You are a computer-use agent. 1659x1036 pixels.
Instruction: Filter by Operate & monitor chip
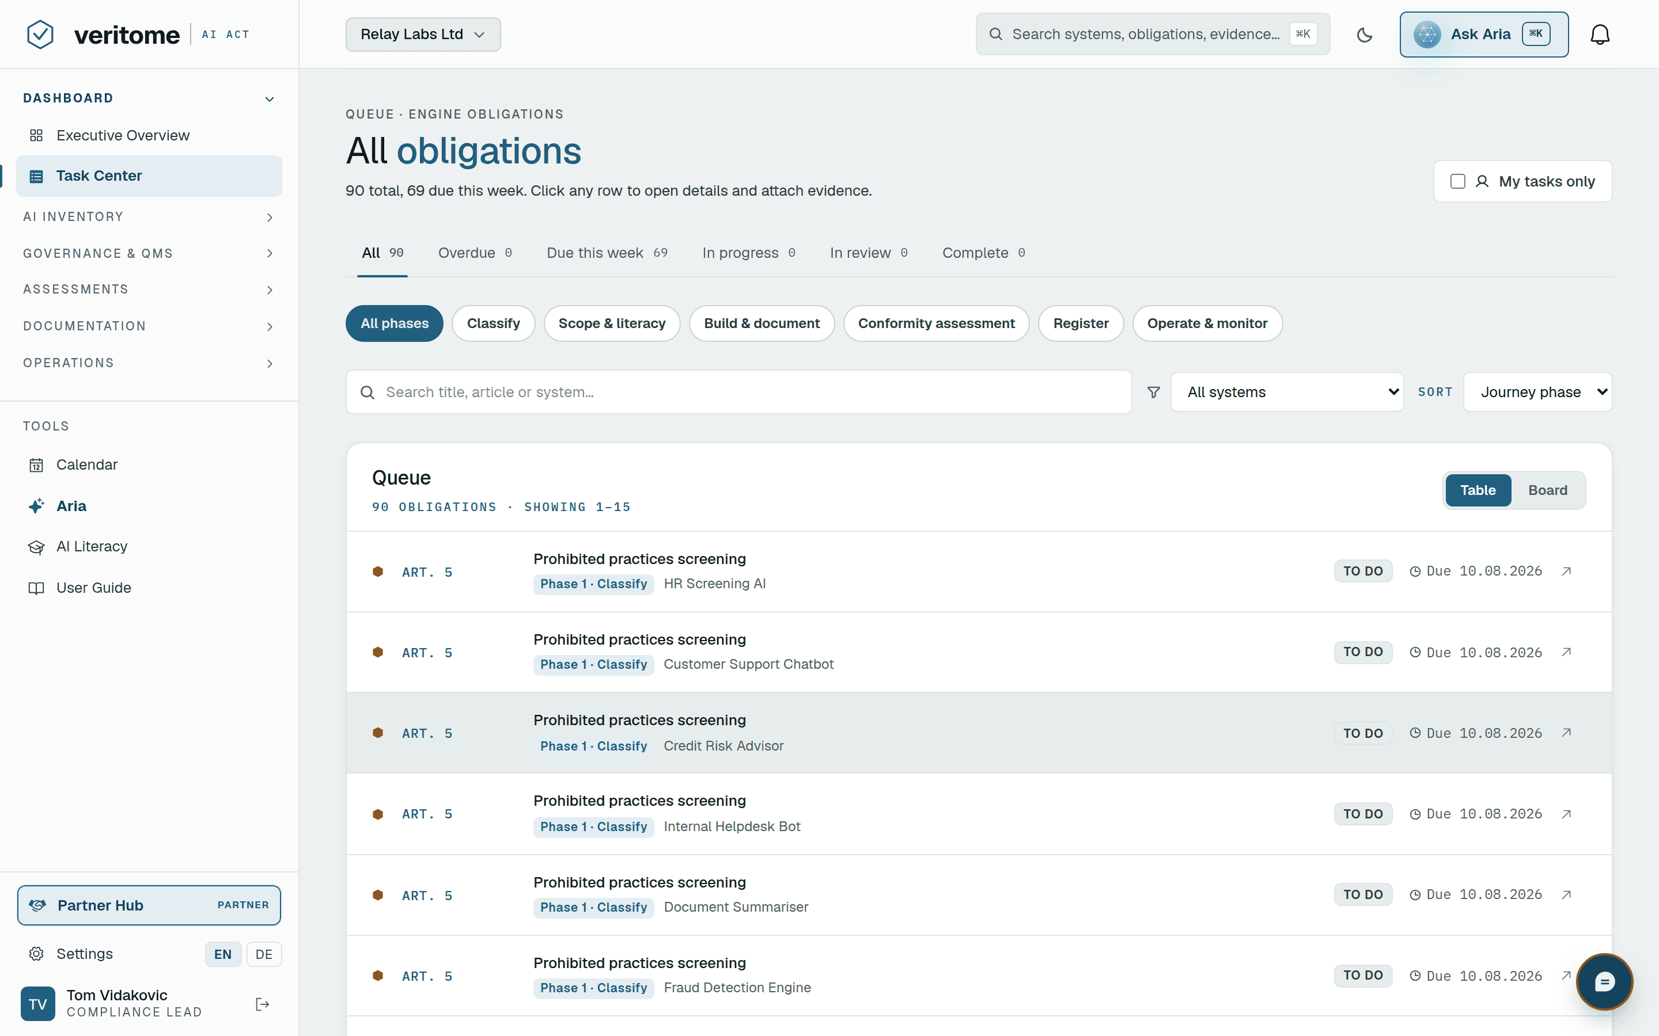pyautogui.click(x=1207, y=323)
